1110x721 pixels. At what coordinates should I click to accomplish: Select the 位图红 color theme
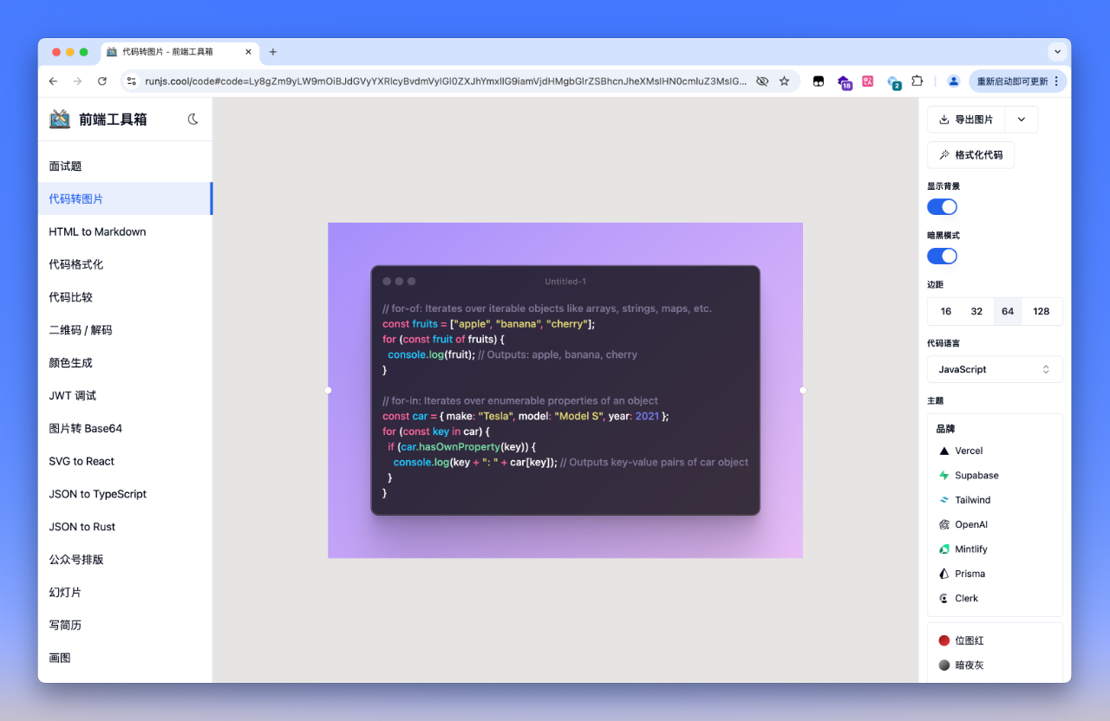click(x=995, y=640)
